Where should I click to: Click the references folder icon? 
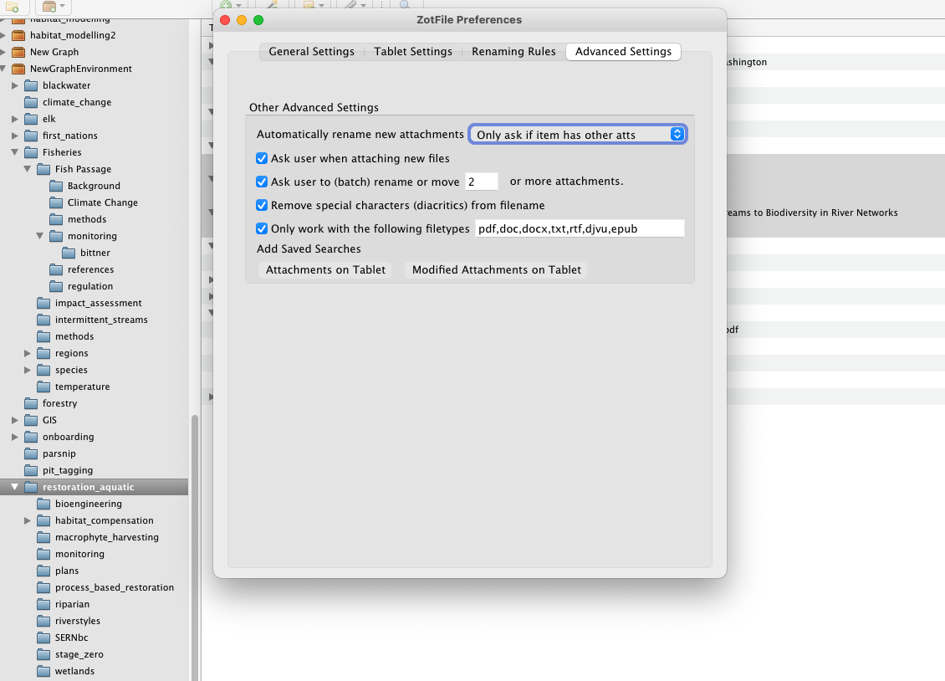click(x=56, y=270)
